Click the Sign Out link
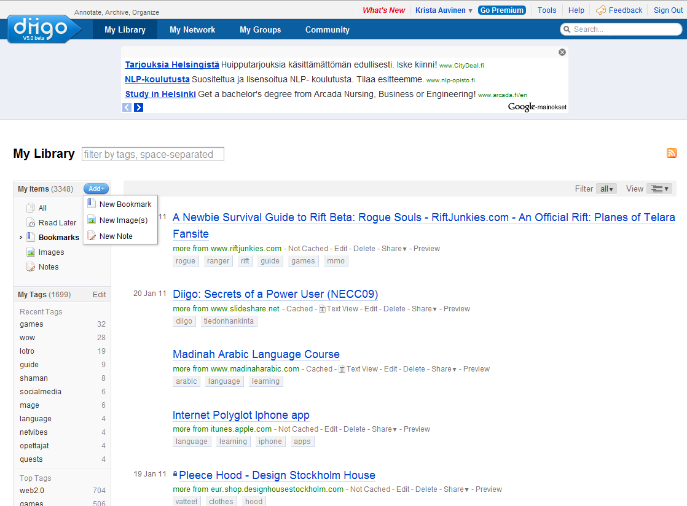Image resolution: width=687 pixels, height=506 pixels. 668,10
